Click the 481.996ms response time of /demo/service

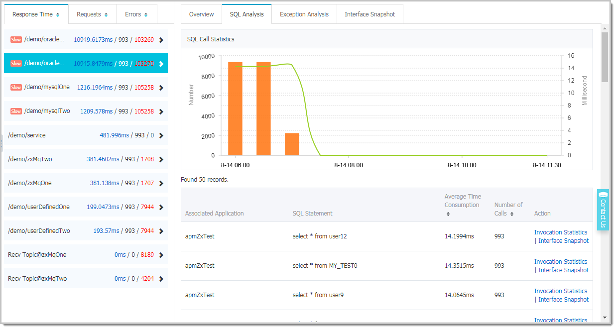[115, 135]
